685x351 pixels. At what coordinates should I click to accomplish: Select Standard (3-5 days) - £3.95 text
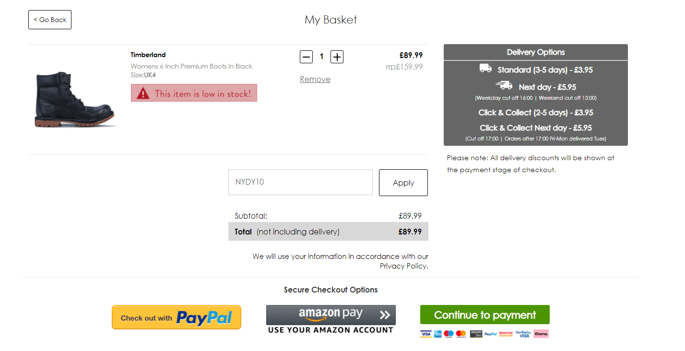(x=545, y=70)
